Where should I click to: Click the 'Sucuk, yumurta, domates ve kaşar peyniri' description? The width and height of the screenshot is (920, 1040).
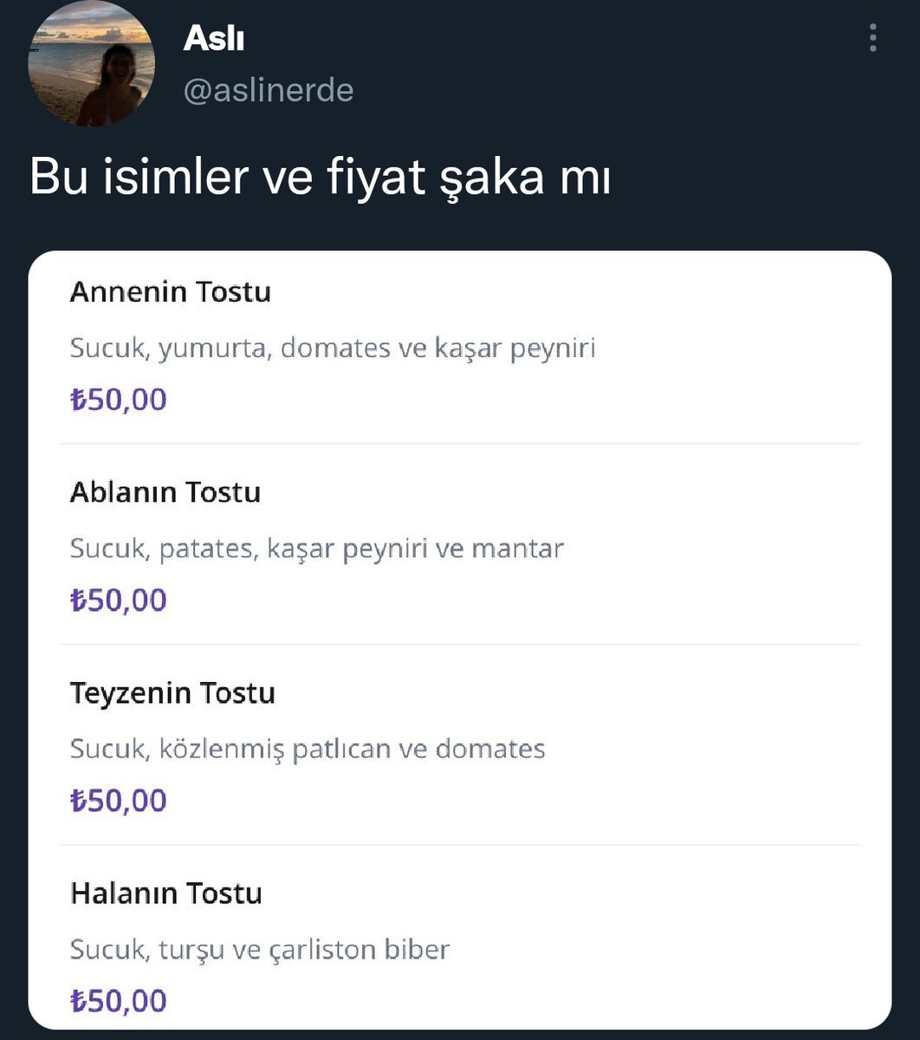pos(333,348)
